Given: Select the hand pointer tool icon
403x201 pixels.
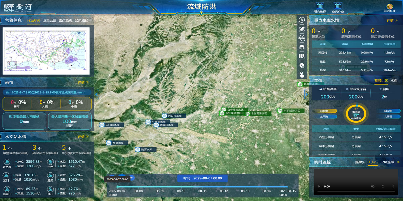Looking at the screenshot, I should point(302,74).
